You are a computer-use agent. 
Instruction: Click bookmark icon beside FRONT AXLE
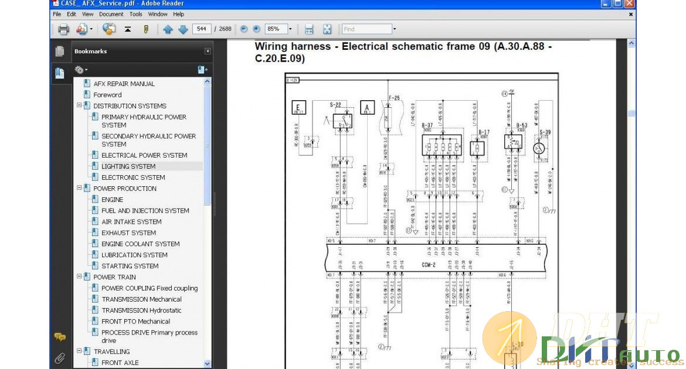95,362
